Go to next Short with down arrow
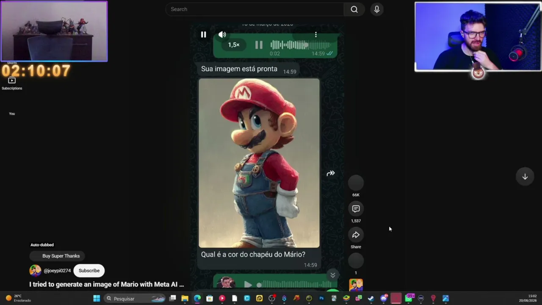 (x=525, y=177)
